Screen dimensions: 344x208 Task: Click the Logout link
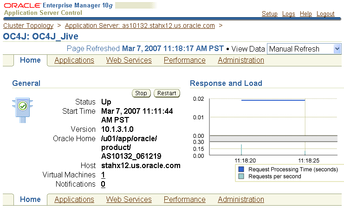325,13
